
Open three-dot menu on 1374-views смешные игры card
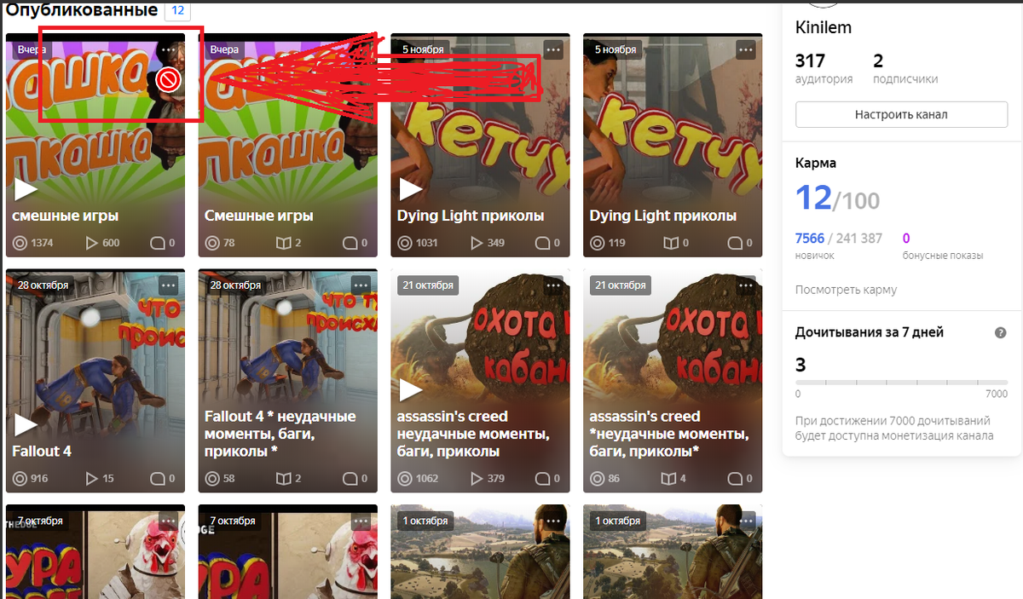(x=168, y=50)
